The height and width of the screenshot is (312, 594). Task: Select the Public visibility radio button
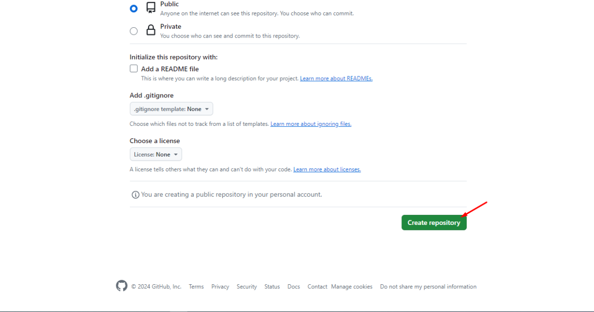point(134,8)
